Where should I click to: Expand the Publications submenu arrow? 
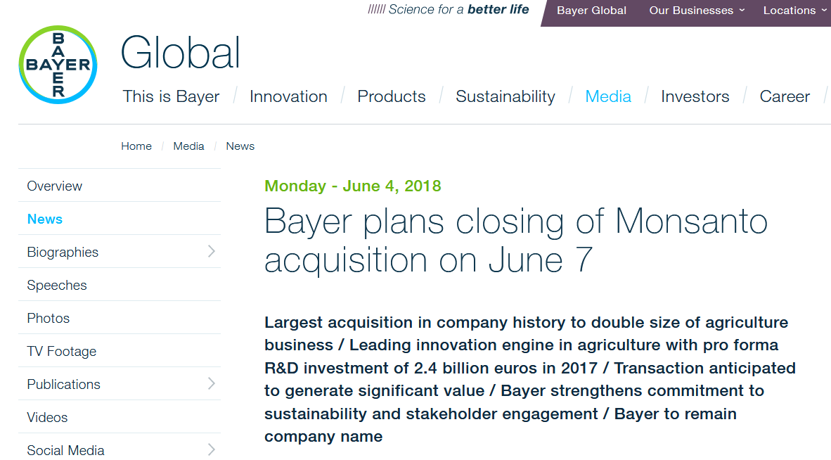(x=211, y=384)
